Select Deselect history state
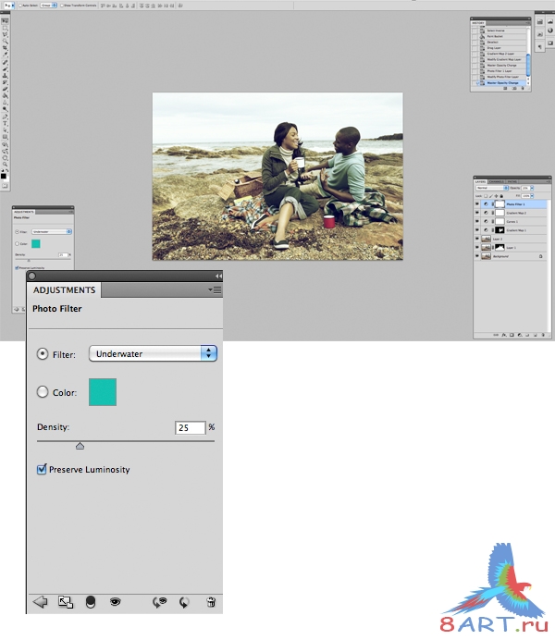The image size is (555, 640). 499,42
